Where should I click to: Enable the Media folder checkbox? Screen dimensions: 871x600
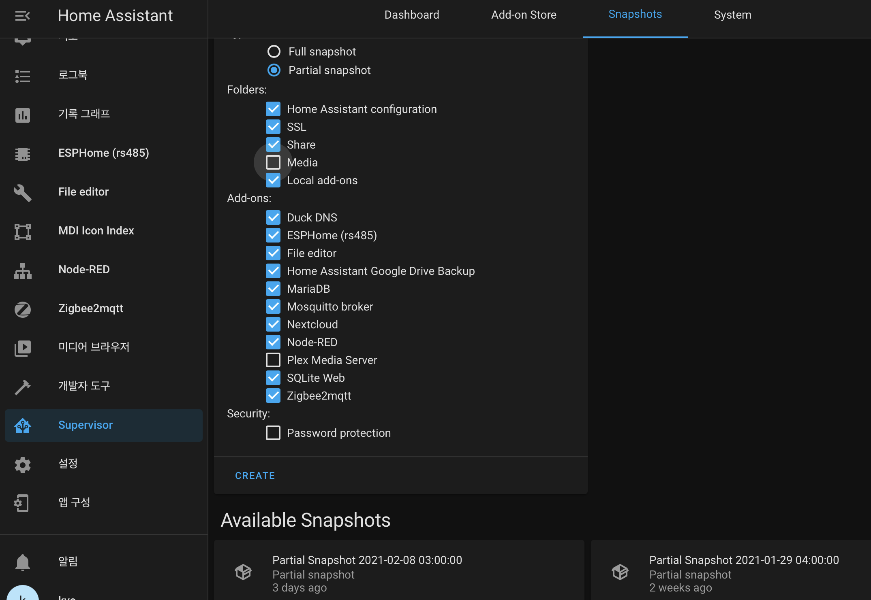(x=273, y=162)
